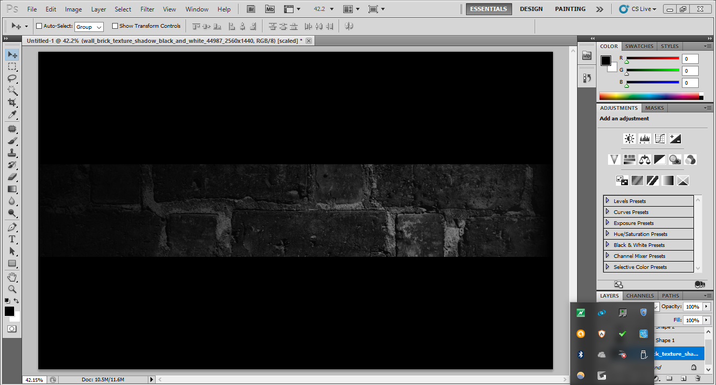
Task: Switch to the Channels tab
Action: 640,296
